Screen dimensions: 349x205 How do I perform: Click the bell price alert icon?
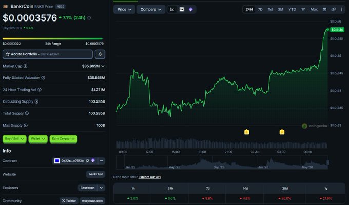tap(100, 54)
